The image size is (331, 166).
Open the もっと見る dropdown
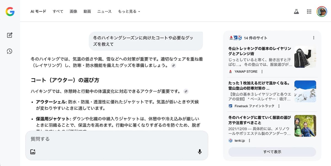(x=129, y=12)
